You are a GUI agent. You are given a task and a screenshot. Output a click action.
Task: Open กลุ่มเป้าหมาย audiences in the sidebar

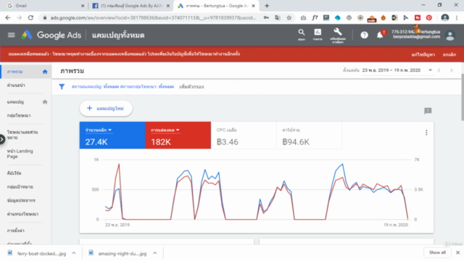point(20,187)
